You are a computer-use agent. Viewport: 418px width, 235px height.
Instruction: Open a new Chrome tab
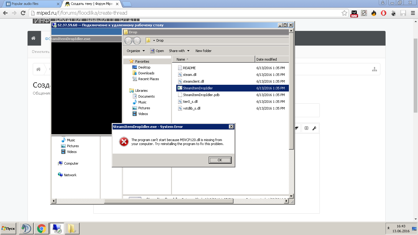(127, 4)
